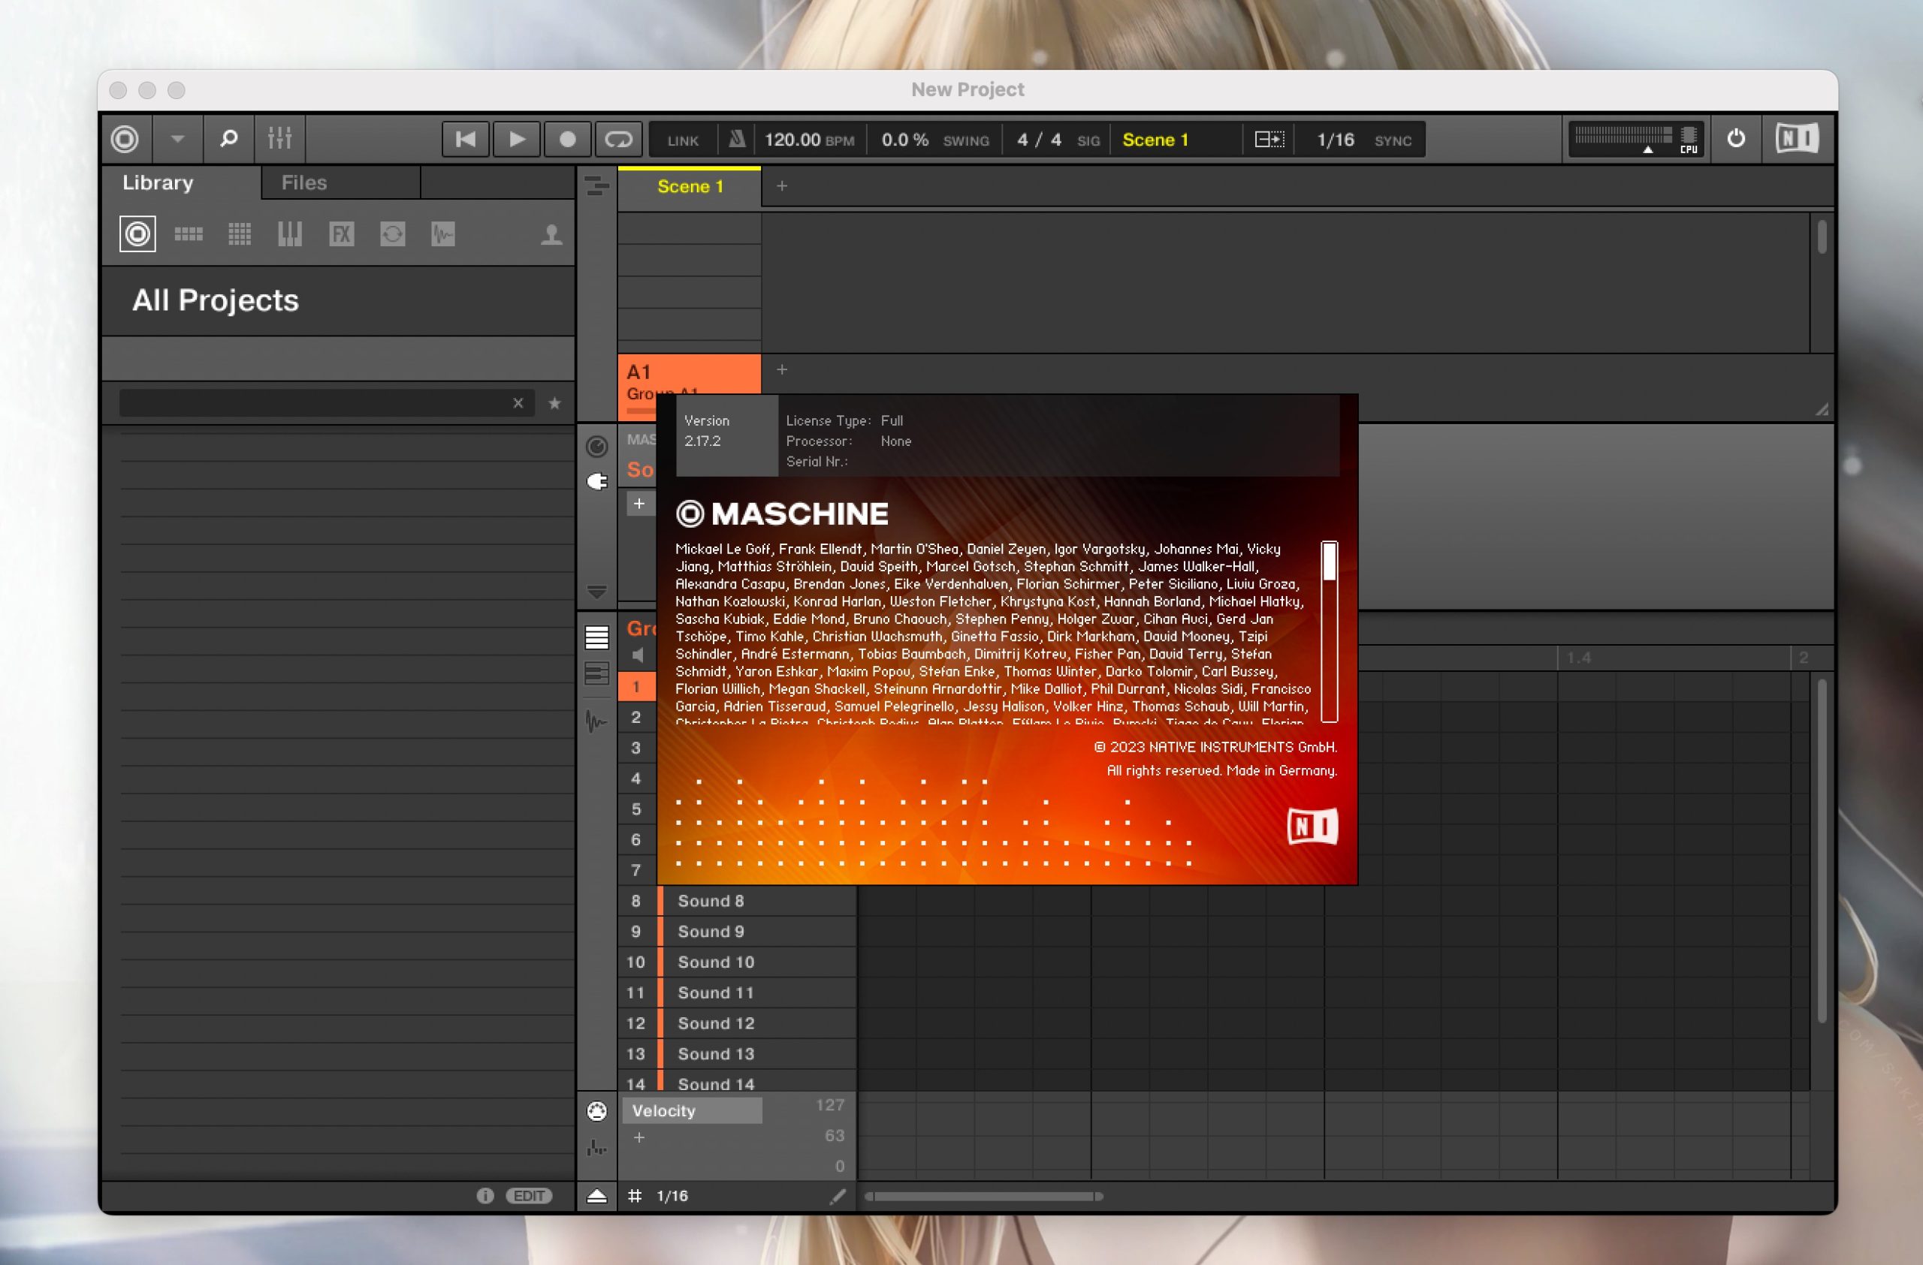Click the Maschine logo in the header
Viewport: 1923px width, 1265px height.
pyautogui.click(x=125, y=140)
